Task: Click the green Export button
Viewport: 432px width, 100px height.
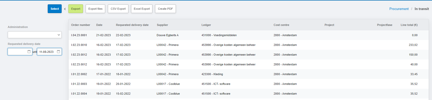Action: [x=76, y=9]
